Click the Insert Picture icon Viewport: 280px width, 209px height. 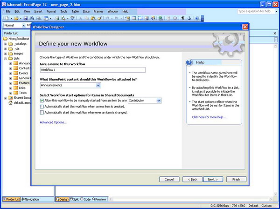pos(147,18)
